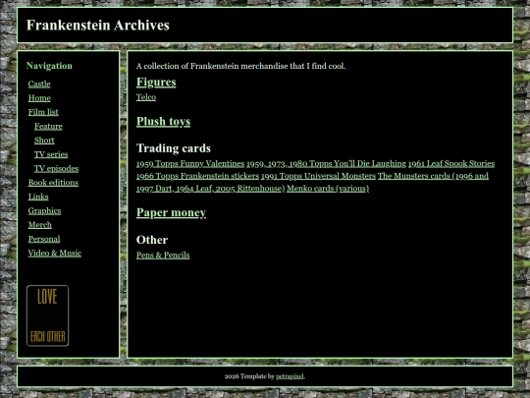Viewport: 530px width, 398px height.
Task: Click the Frankenstein Archives site title
Action: click(x=98, y=26)
